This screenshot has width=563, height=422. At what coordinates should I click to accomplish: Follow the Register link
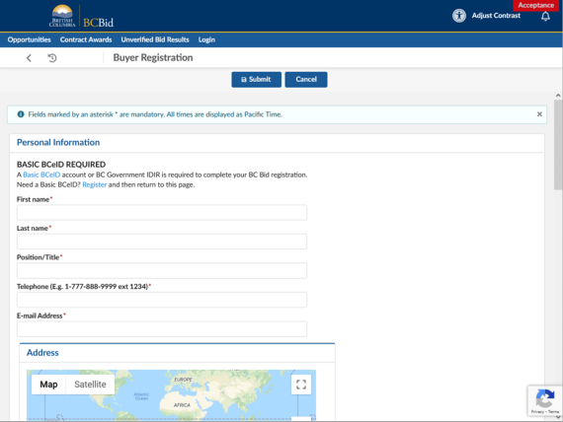pos(95,184)
